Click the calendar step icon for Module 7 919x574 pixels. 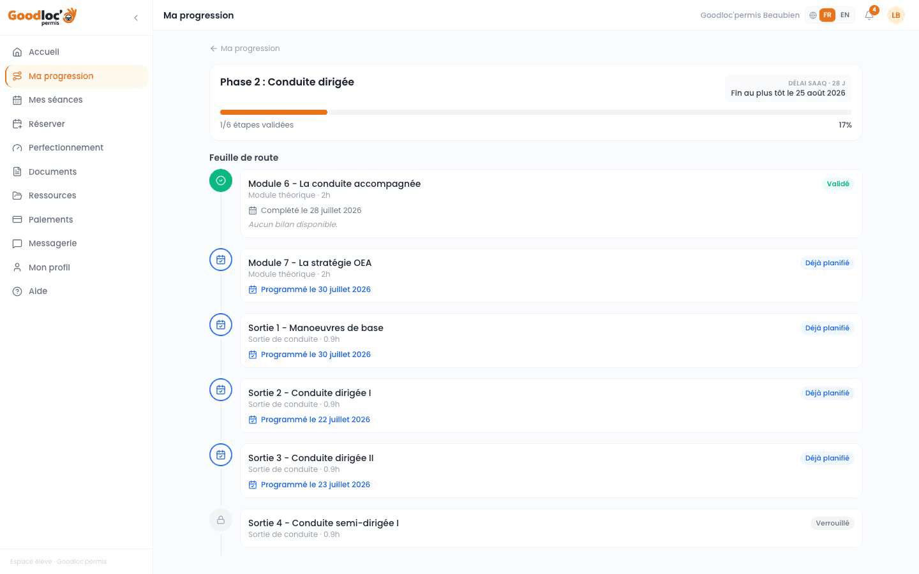[x=221, y=260]
